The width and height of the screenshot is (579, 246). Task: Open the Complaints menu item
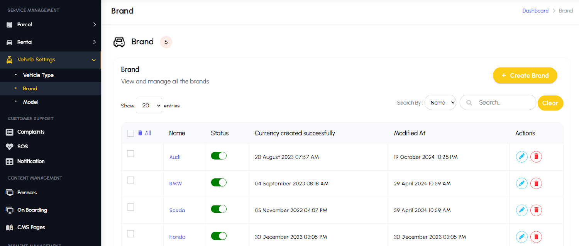(x=31, y=132)
